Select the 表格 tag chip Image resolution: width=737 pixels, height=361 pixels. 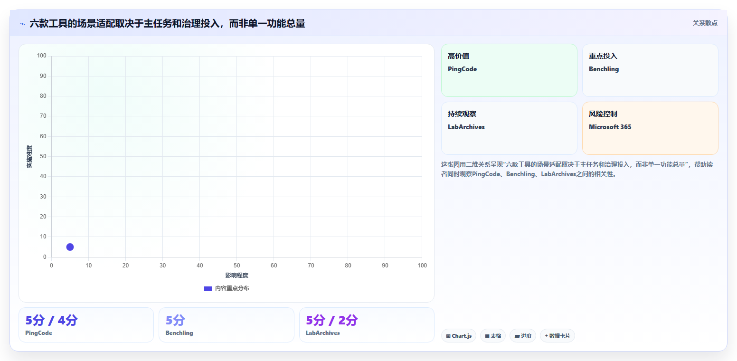493,336
